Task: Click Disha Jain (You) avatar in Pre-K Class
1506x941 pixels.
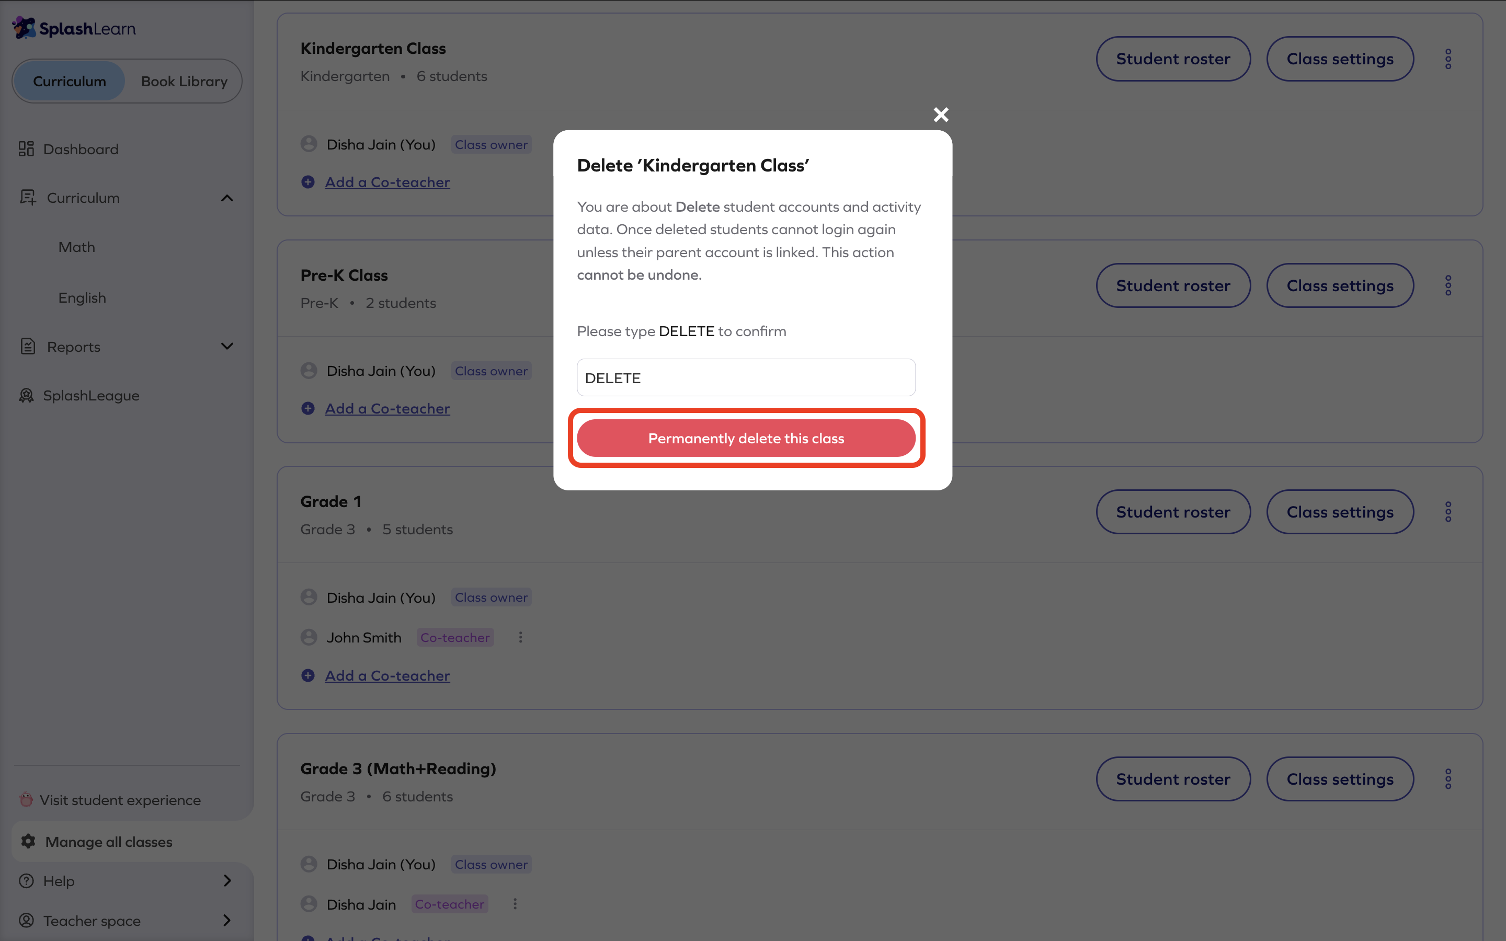Action: tap(309, 370)
